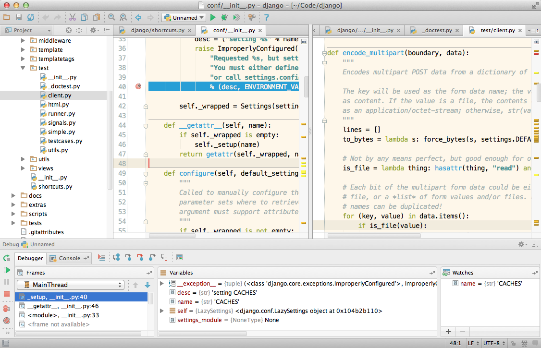Click the Cut scissors icon
The height and width of the screenshot is (348, 541).
(72, 18)
